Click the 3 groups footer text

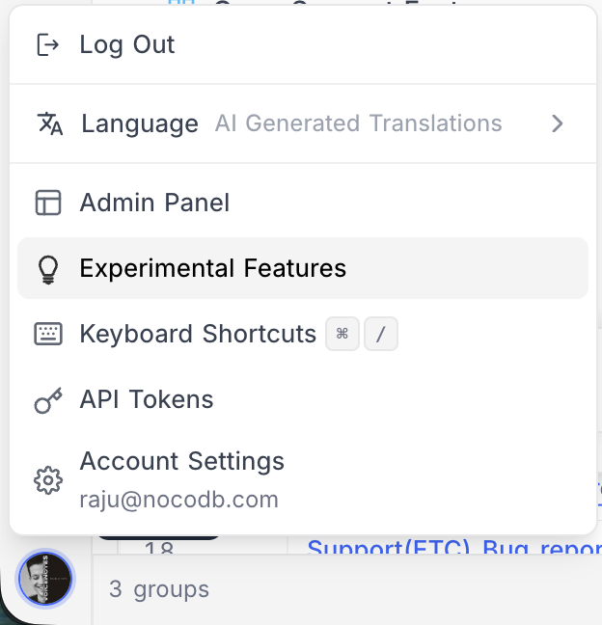click(159, 589)
